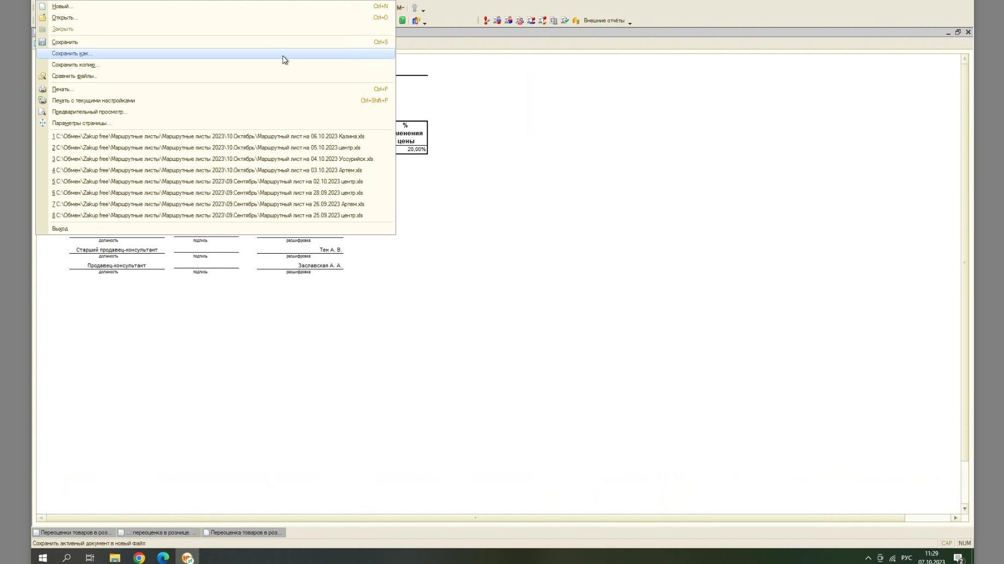Click Сохранить menu item with Ctrl+S
This screenshot has height=564, width=1004.
tap(216, 42)
